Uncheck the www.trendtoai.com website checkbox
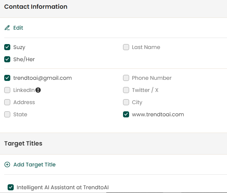The width and height of the screenshot is (227, 193). coord(126,114)
